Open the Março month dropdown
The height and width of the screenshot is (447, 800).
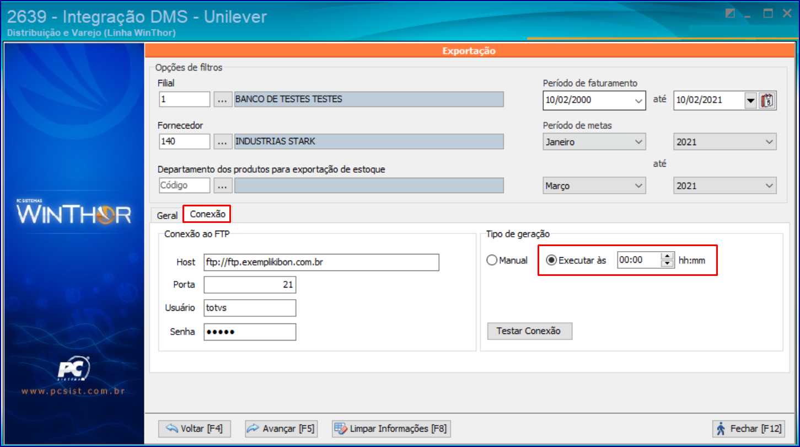tap(594, 186)
